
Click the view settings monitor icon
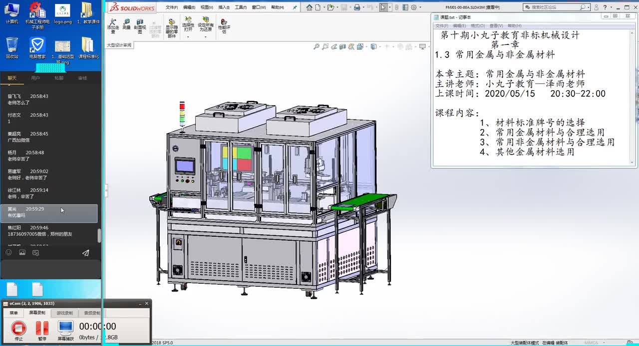423,46
